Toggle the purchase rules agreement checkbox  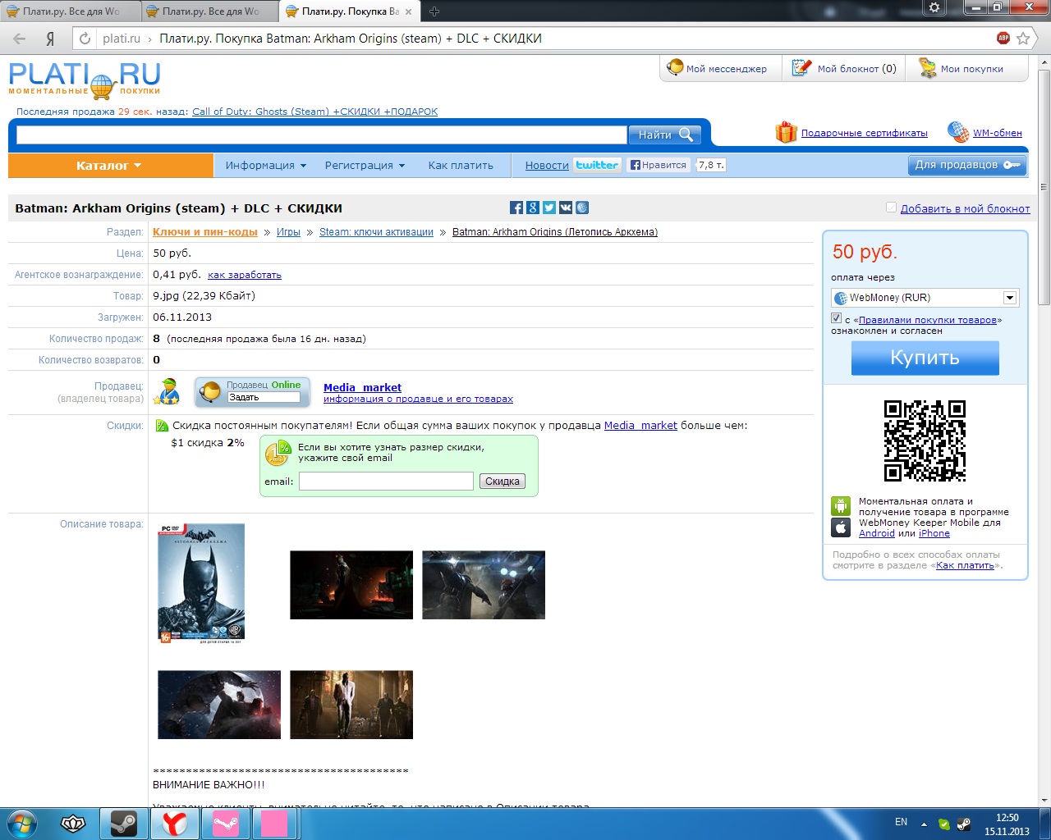point(837,318)
